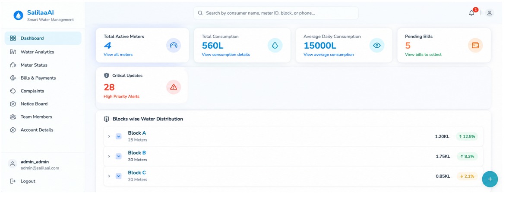Follow the View all meters link
This screenshot has width=506, height=200.
point(118,54)
